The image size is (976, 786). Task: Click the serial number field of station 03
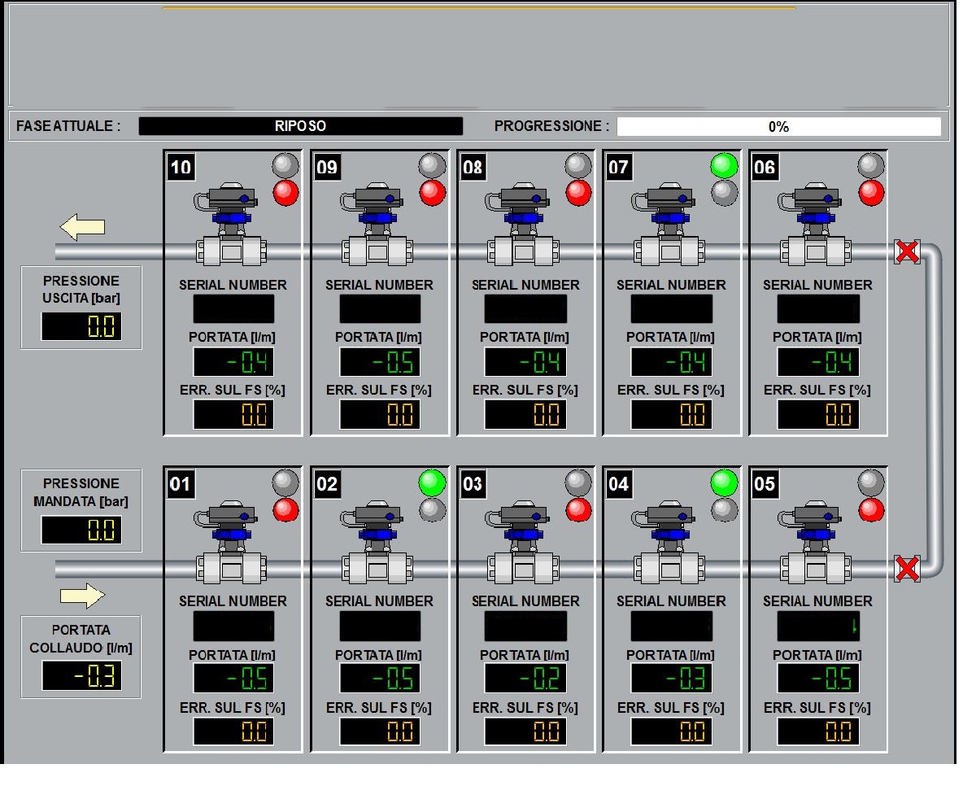point(525,626)
